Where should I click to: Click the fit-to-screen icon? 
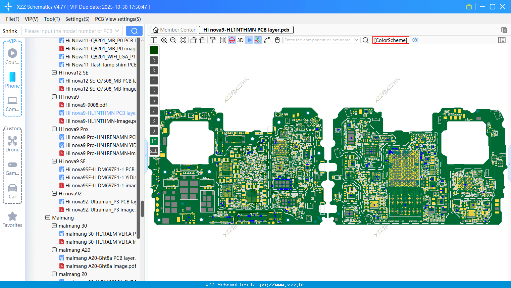click(x=183, y=40)
